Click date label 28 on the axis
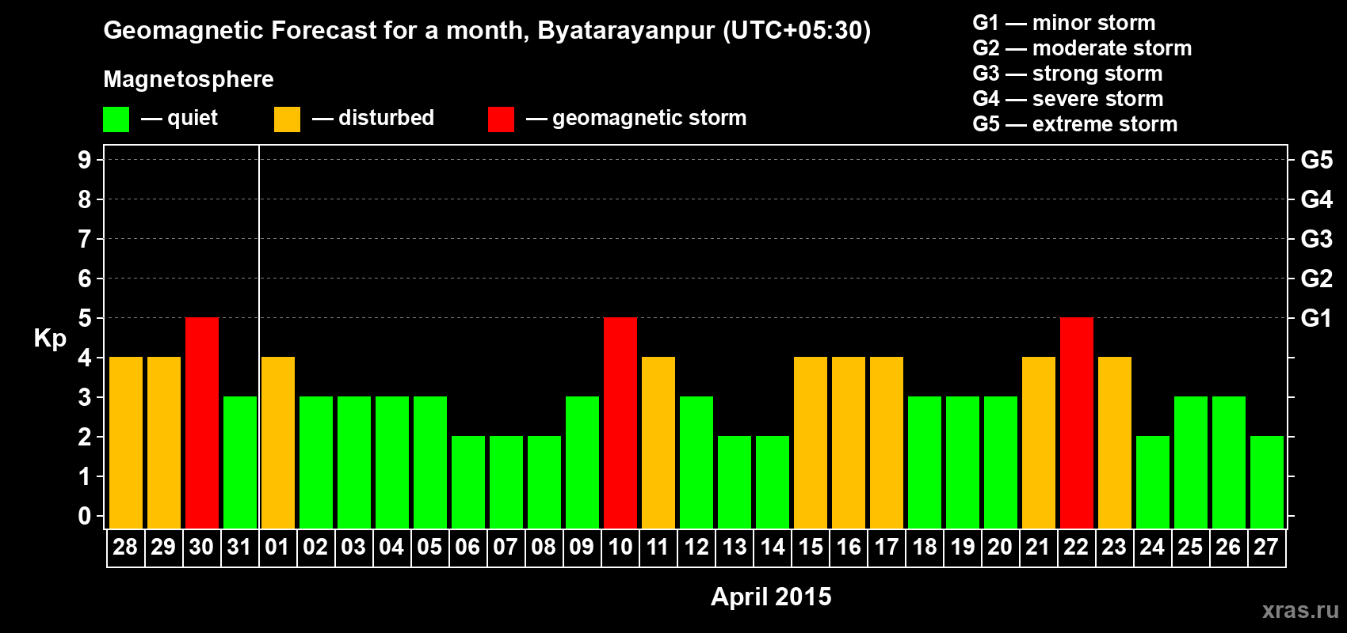 (x=125, y=548)
